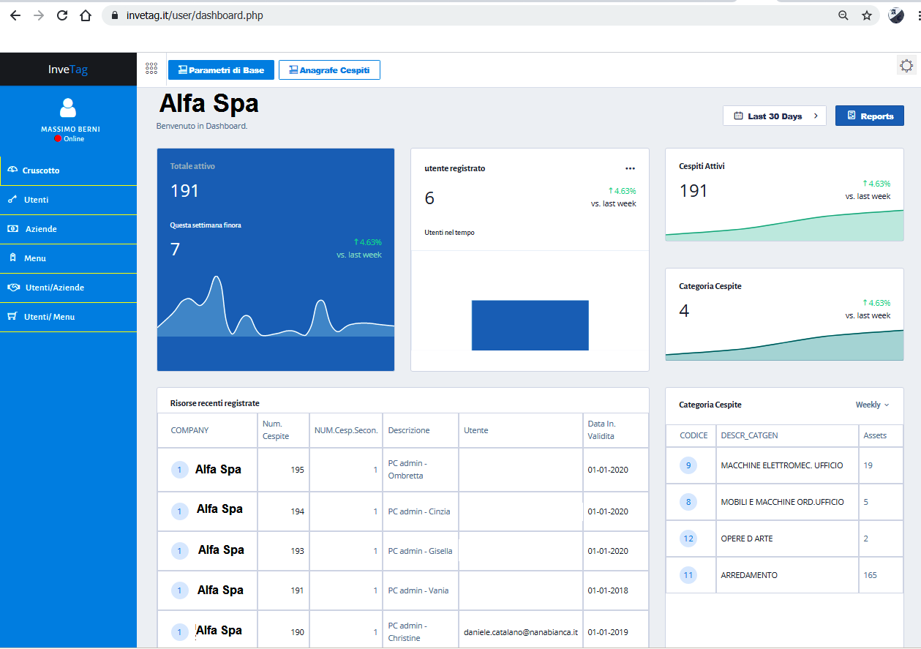Click the user avatar icon above Massimo Berni

[68, 108]
